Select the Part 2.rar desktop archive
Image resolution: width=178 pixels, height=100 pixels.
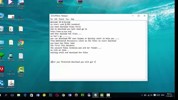(60, 3)
